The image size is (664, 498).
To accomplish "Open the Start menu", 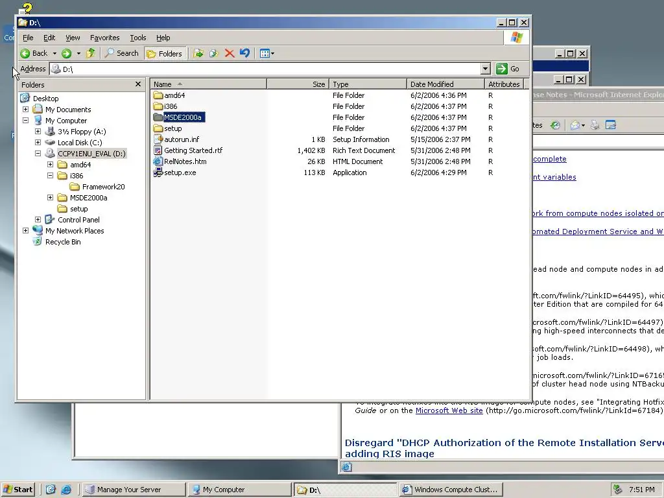I will click(x=18, y=490).
